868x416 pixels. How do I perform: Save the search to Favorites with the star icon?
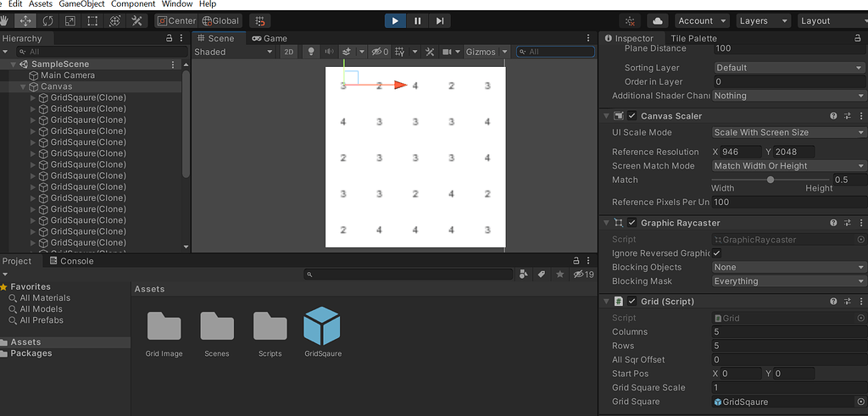[x=560, y=275]
